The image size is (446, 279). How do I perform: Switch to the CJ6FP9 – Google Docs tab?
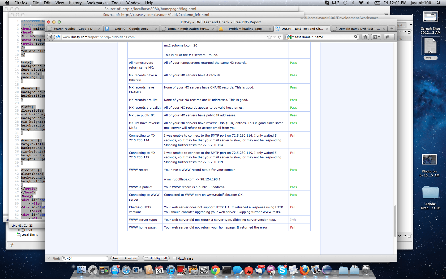click(x=131, y=29)
